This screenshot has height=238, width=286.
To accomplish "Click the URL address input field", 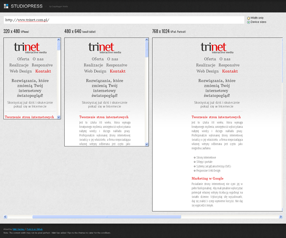I will (x=124, y=20).
